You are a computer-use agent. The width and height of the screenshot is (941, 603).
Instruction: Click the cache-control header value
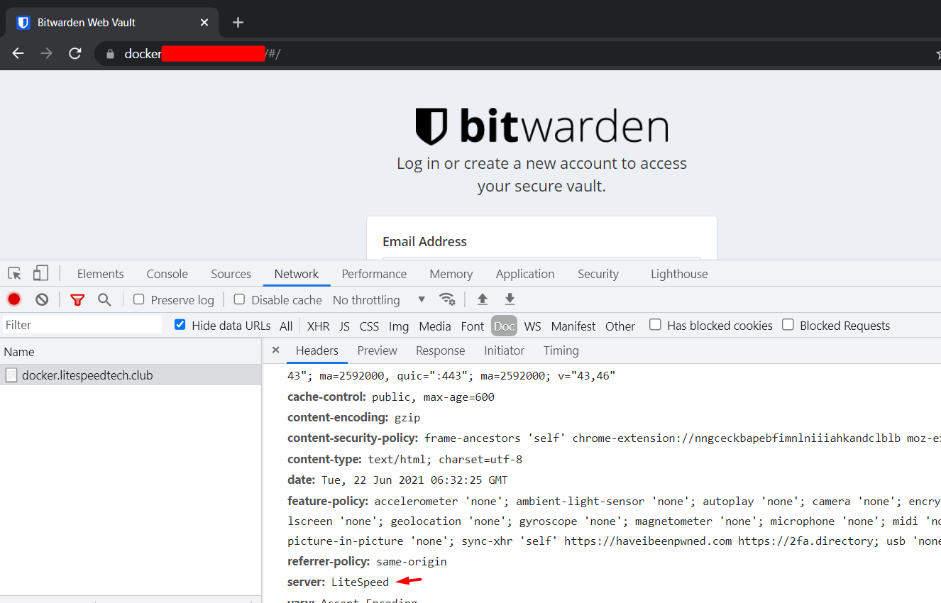tap(433, 397)
